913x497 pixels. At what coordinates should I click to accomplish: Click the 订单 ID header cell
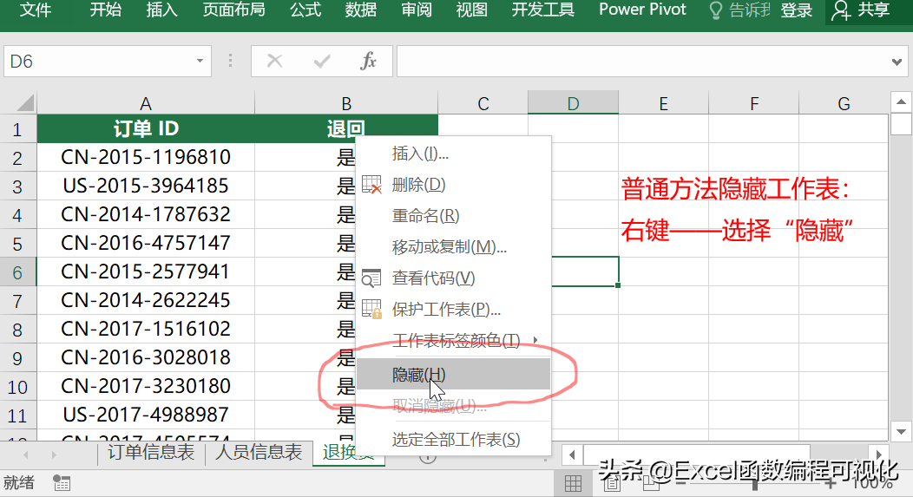tap(146, 128)
